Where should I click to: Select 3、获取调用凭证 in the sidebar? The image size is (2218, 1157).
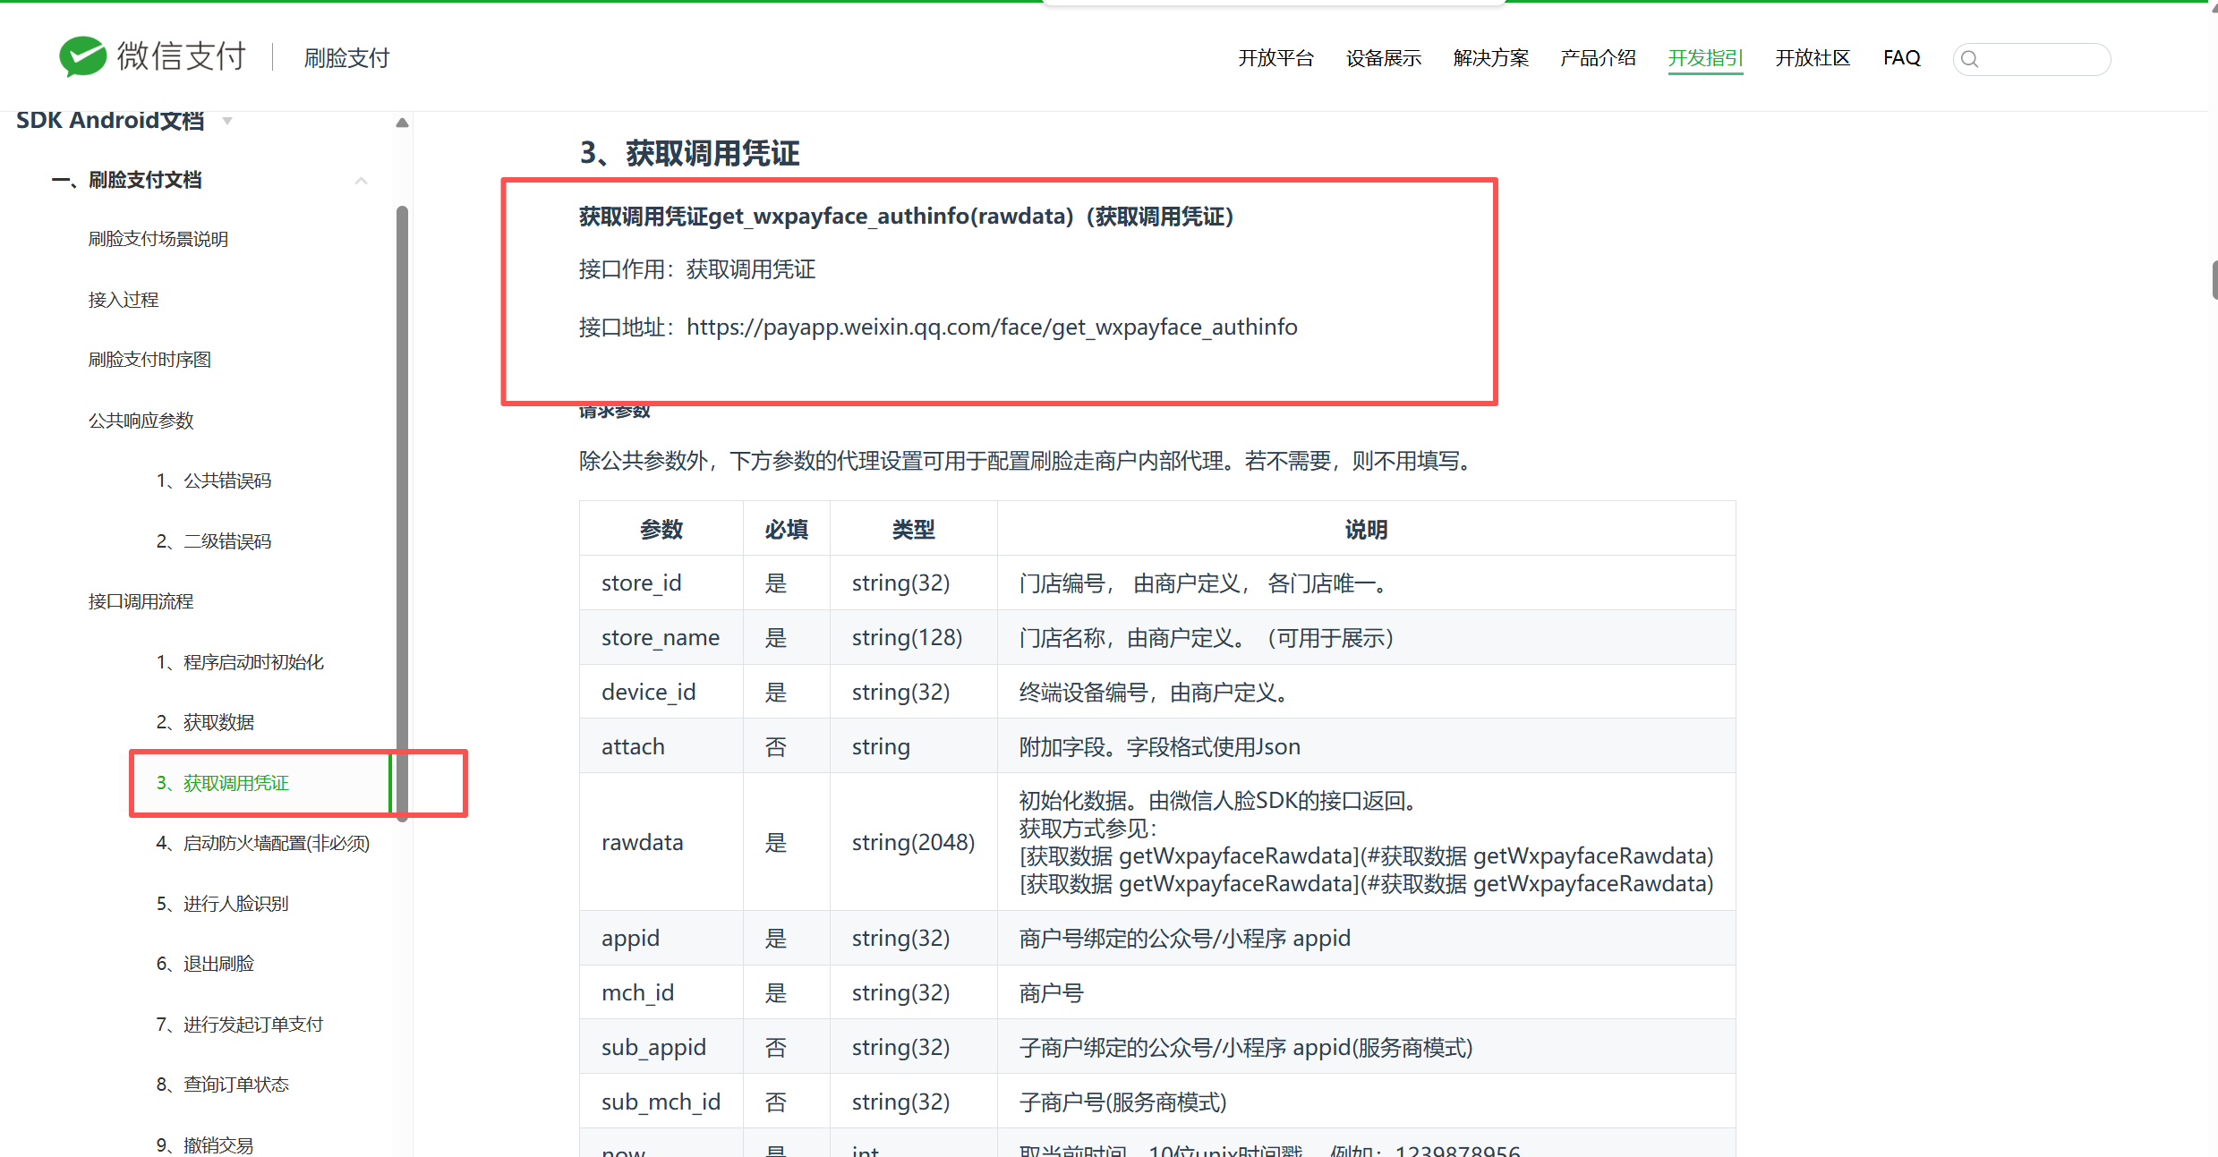(223, 783)
